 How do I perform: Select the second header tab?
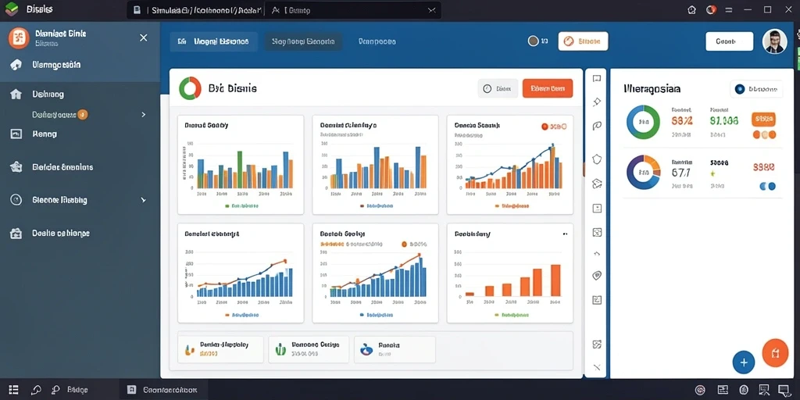(303, 42)
